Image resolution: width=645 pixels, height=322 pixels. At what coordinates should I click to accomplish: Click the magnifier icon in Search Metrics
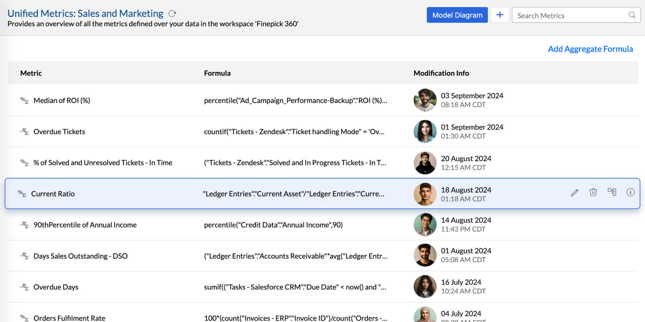(x=632, y=15)
